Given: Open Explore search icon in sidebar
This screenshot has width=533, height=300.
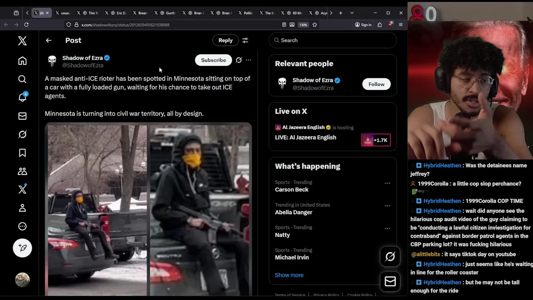Looking at the screenshot, I should (x=22, y=79).
